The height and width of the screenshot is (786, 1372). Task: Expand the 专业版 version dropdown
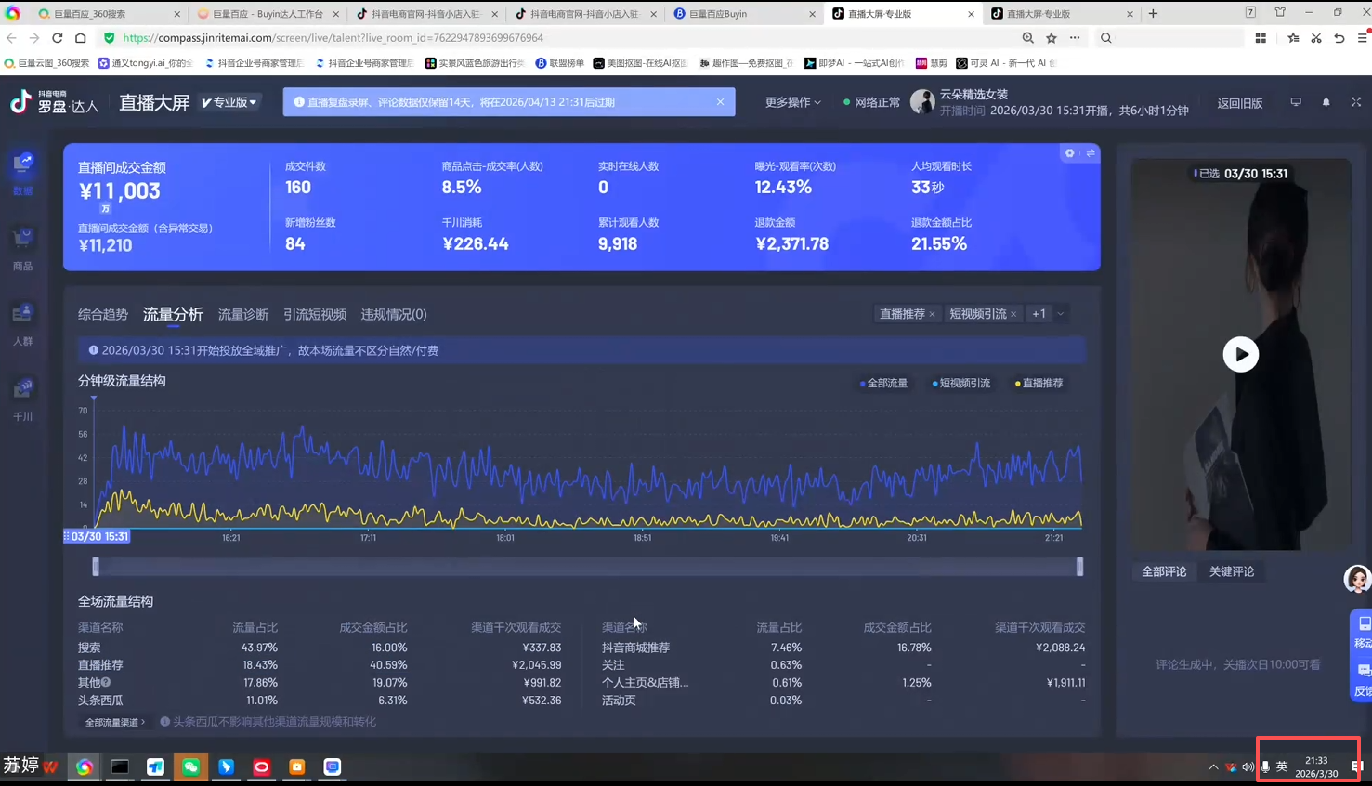pyautogui.click(x=229, y=102)
